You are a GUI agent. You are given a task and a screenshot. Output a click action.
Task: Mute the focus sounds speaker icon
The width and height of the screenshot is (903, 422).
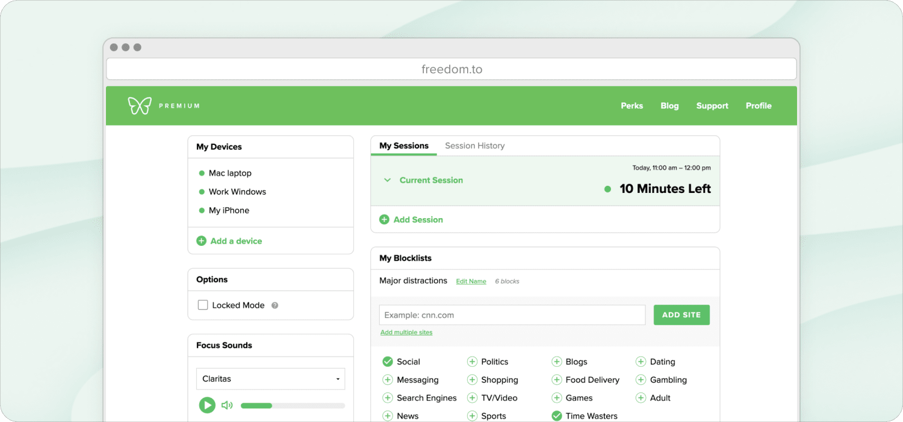(x=227, y=405)
